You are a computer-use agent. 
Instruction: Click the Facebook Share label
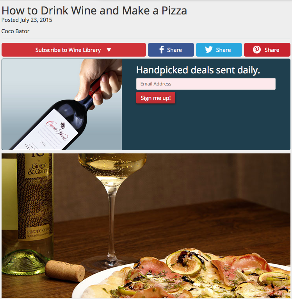(x=174, y=50)
